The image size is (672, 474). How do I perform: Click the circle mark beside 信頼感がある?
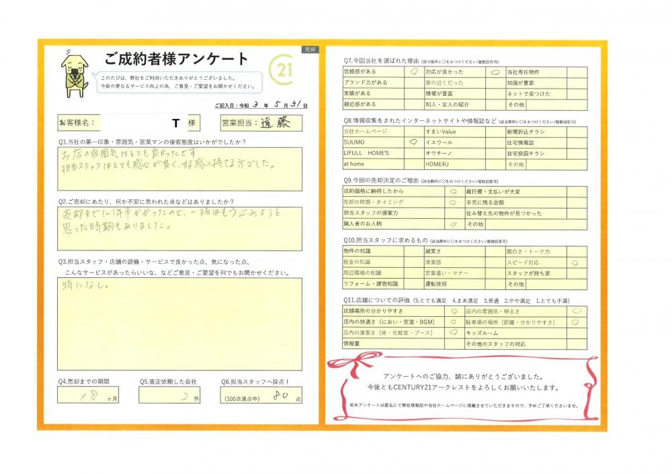coord(413,71)
